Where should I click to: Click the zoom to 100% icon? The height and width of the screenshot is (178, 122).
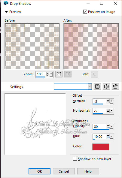point(68,74)
